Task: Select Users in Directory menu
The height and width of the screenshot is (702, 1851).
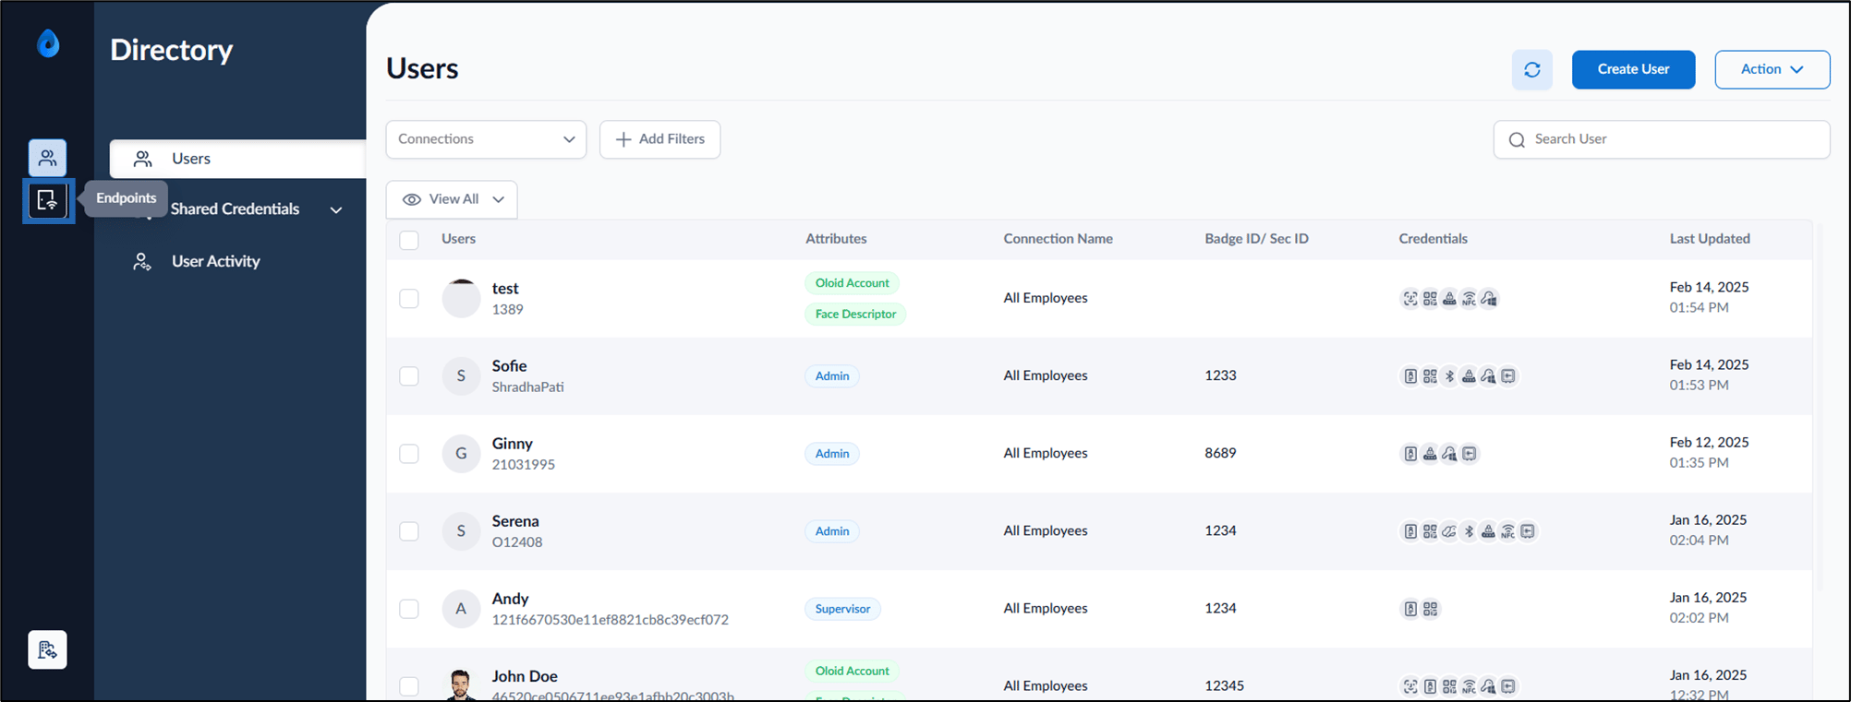Action: click(238, 159)
